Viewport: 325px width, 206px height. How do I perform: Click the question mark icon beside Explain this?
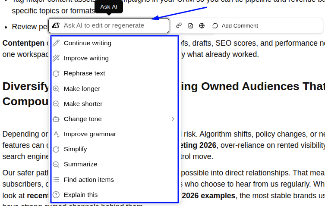(x=56, y=195)
